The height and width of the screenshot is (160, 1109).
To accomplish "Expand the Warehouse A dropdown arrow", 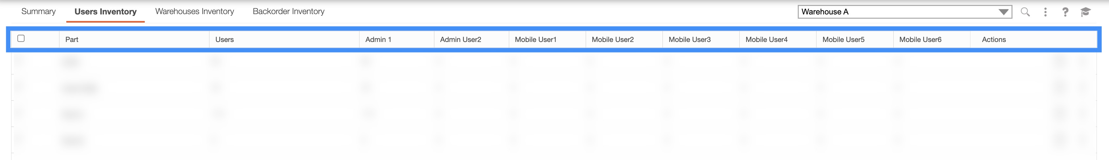I will [x=1003, y=12].
